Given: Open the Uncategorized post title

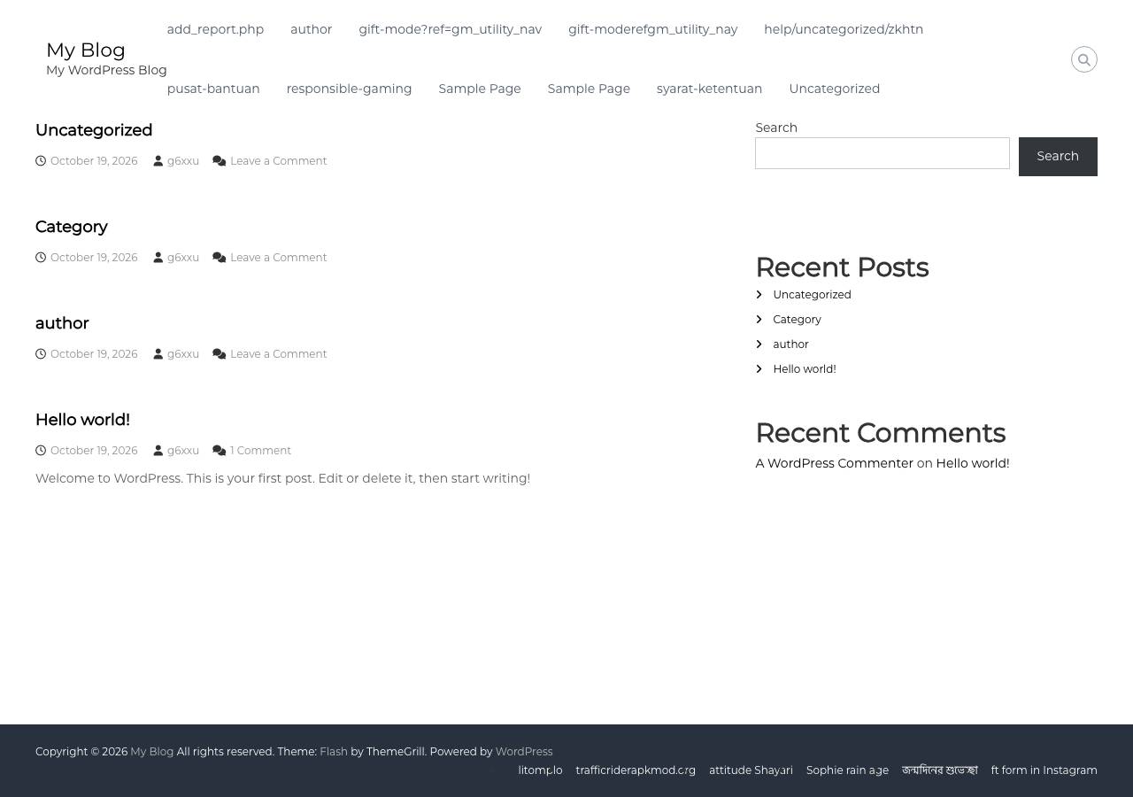Looking at the screenshot, I should pos(94,130).
